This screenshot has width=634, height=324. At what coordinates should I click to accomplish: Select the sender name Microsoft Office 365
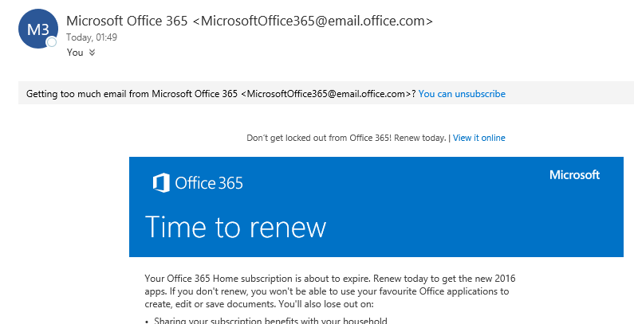point(127,21)
